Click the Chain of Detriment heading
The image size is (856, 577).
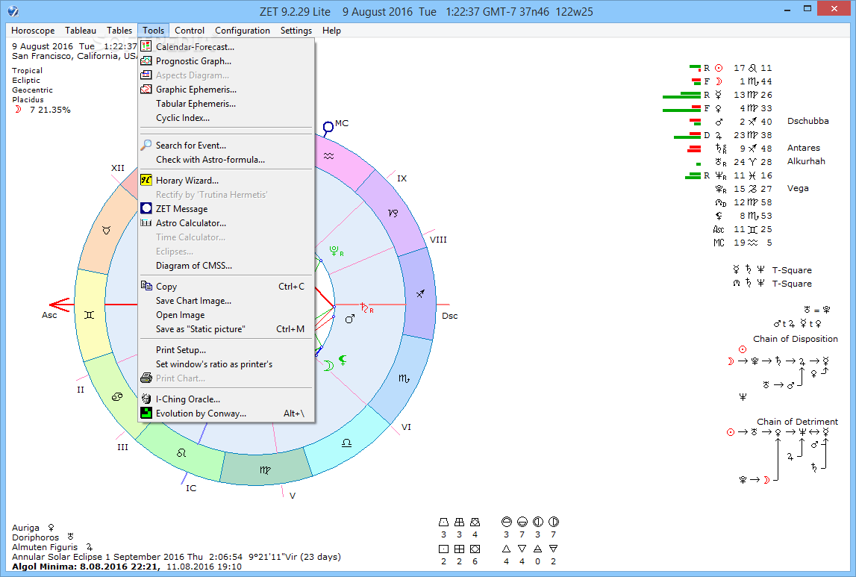[797, 422]
